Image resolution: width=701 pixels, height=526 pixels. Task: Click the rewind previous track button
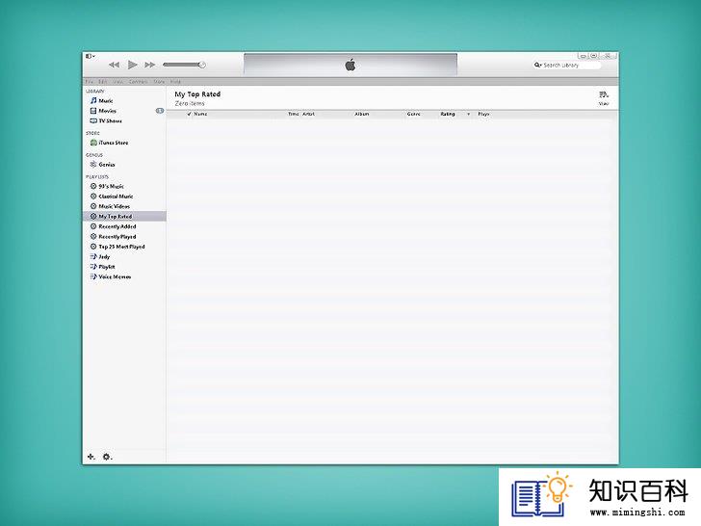click(x=114, y=65)
